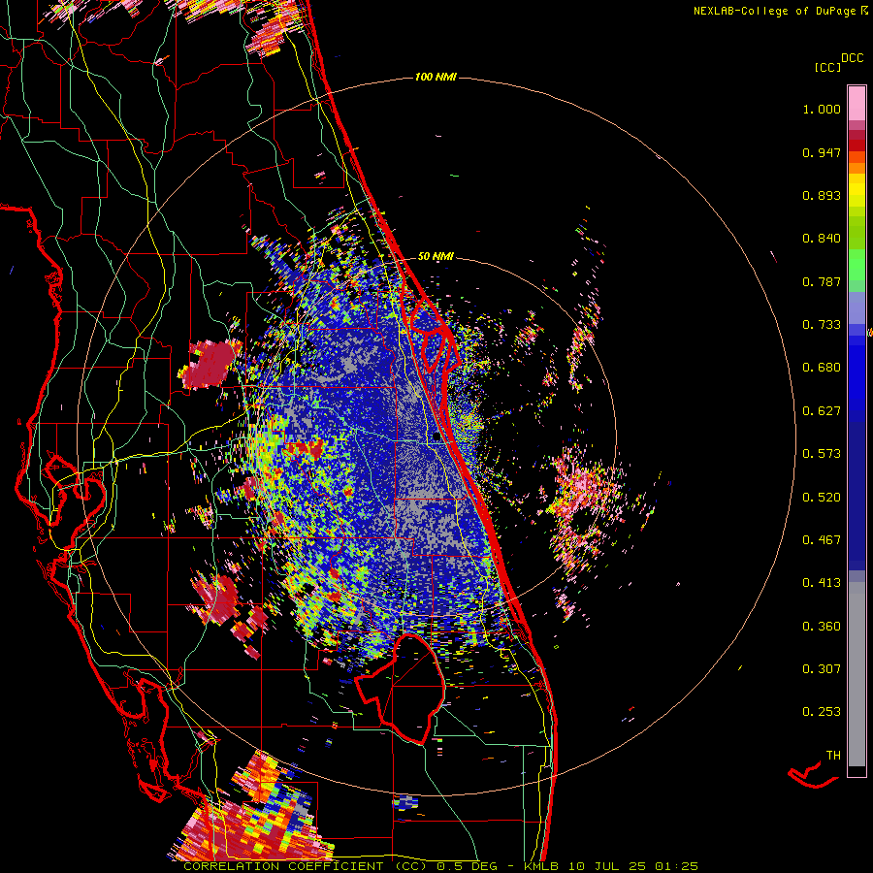Click the 0.627 scale value
The height and width of the screenshot is (873, 873).
click(822, 411)
